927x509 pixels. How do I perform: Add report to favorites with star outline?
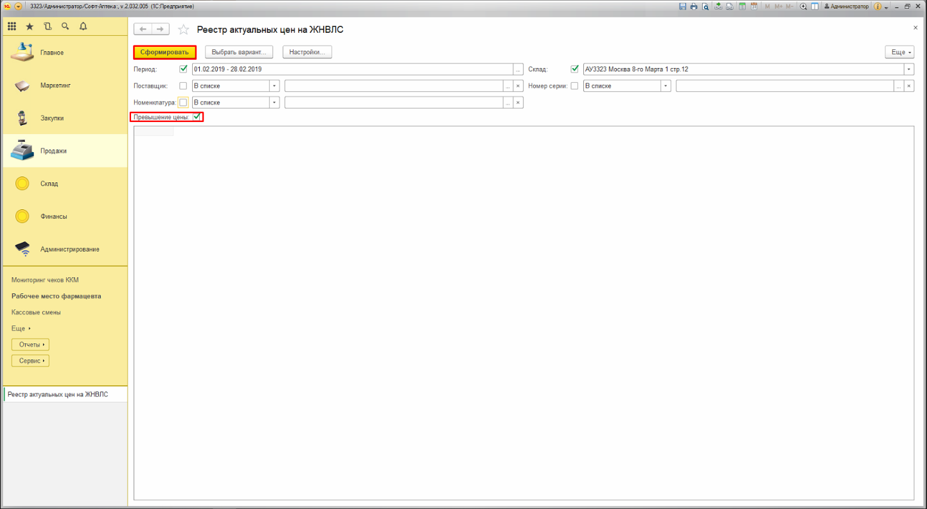183,30
